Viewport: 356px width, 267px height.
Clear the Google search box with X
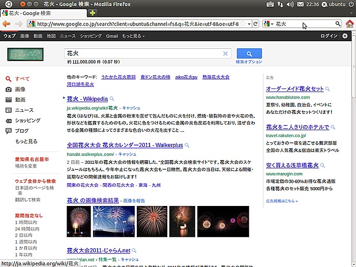pos(225,53)
